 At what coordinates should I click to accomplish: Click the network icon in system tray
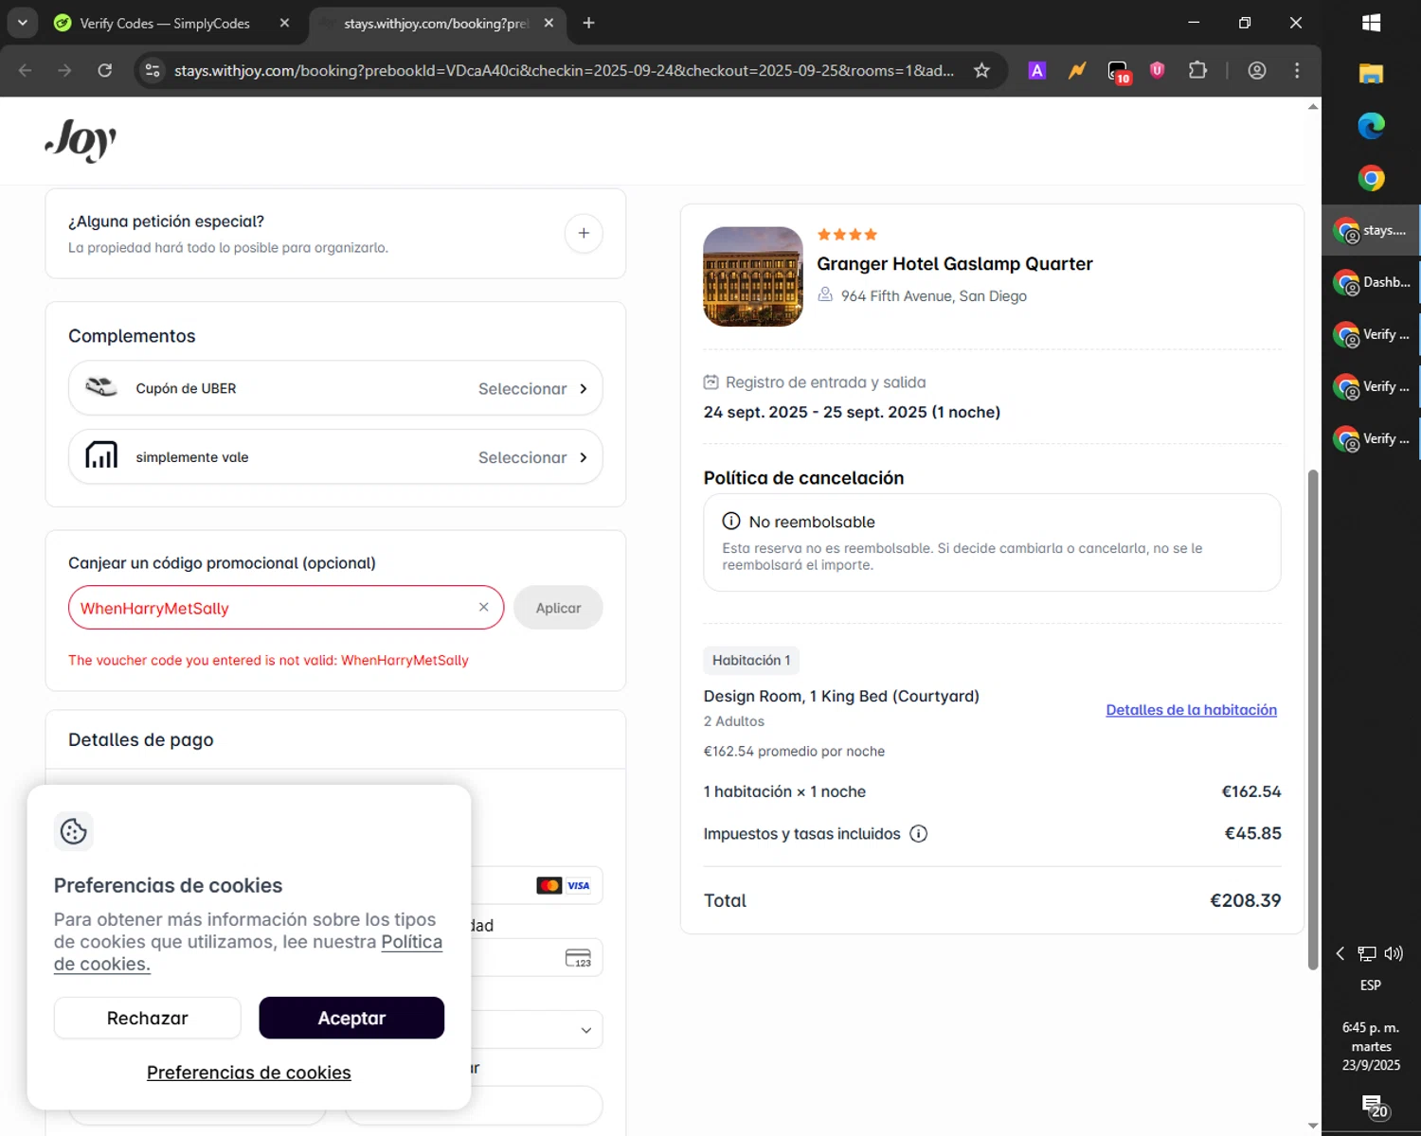coord(1367,953)
